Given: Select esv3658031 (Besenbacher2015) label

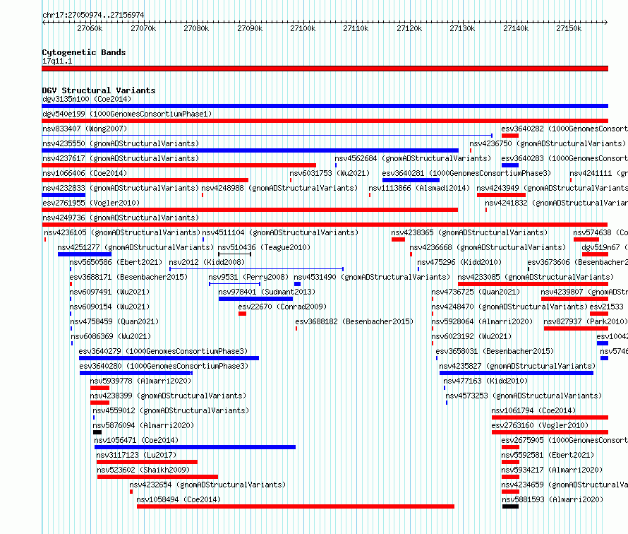Looking at the screenshot, I should tap(495, 351).
